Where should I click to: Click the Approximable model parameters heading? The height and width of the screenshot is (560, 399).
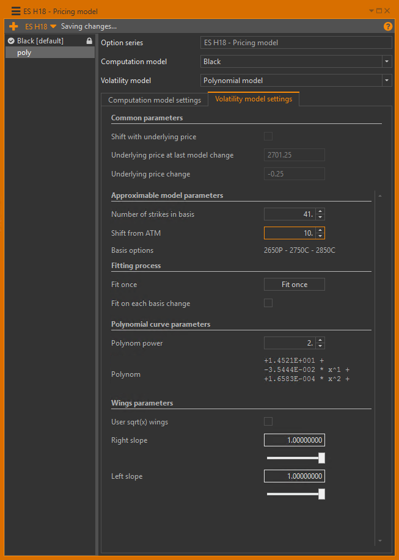(167, 195)
